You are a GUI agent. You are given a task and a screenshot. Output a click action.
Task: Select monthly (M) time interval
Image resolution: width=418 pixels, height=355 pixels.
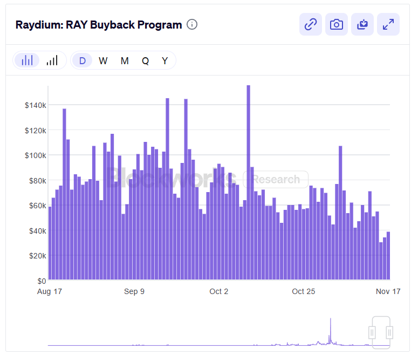(125, 60)
